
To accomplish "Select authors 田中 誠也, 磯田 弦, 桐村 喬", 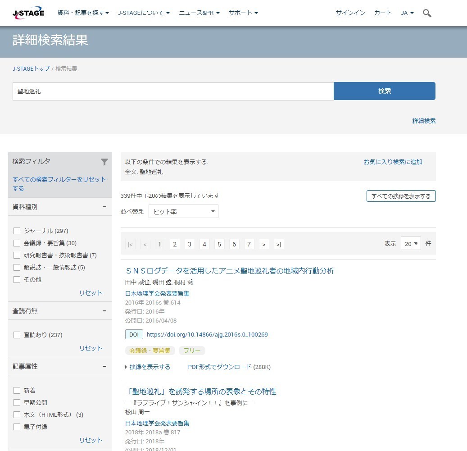I will point(159,282).
